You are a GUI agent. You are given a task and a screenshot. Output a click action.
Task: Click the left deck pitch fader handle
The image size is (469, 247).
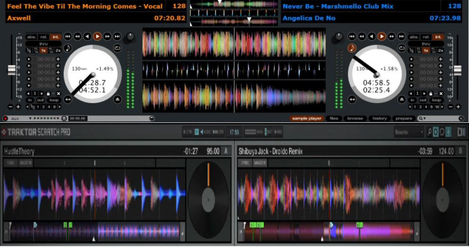pos(12,69)
